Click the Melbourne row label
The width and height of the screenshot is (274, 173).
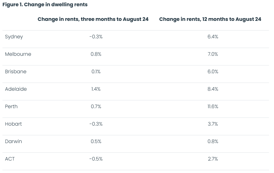(x=18, y=54)
